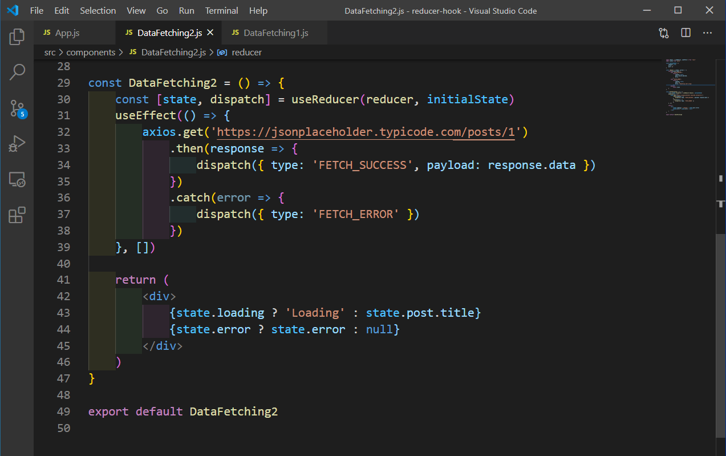Click 'FETCH_SUCCESS' string on line 34

(x=362, y=166)
